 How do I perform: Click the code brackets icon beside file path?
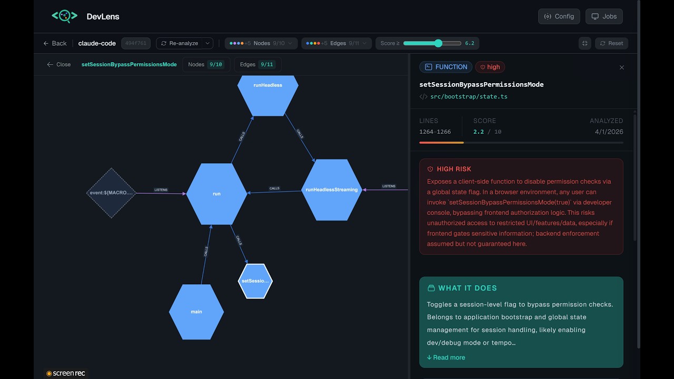(x=423, y=97)
